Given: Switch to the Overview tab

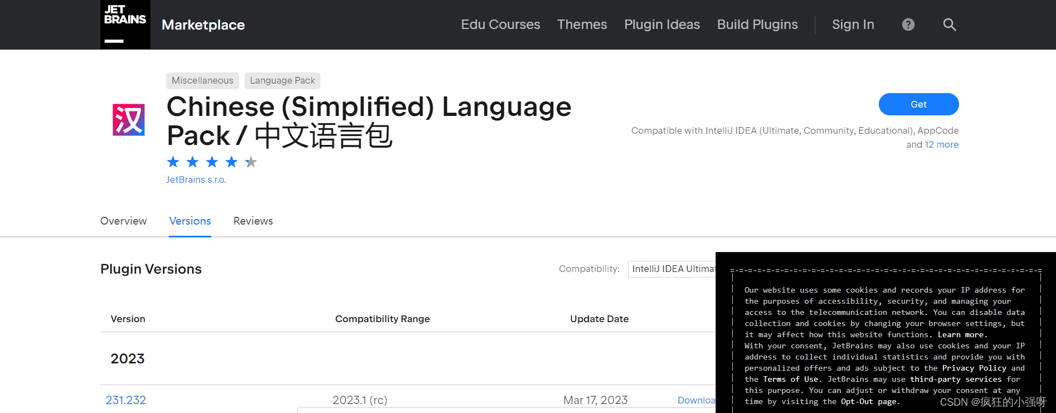Looking at the screenshot, I should [x=124, y=221].
